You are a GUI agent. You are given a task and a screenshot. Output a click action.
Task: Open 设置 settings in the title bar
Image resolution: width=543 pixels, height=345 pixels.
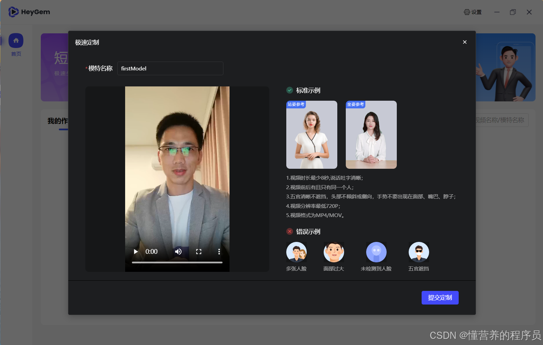coord(473,12)
